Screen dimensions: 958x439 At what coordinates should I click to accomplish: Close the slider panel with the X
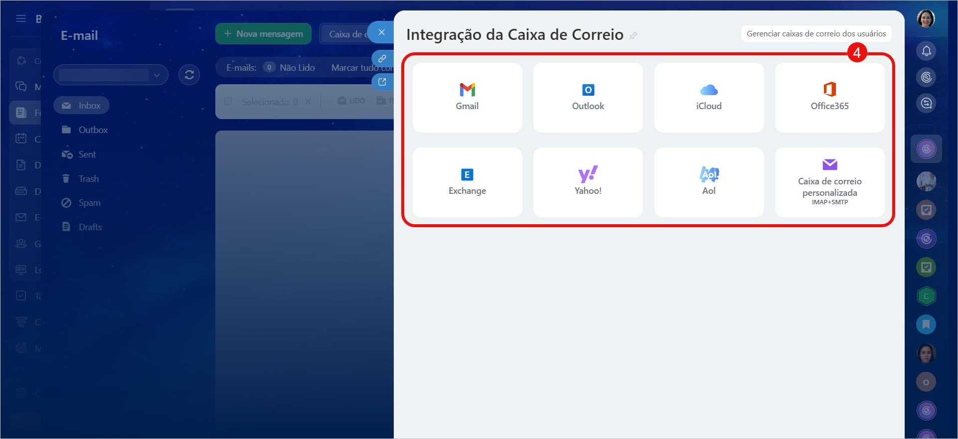pos(381,32)
